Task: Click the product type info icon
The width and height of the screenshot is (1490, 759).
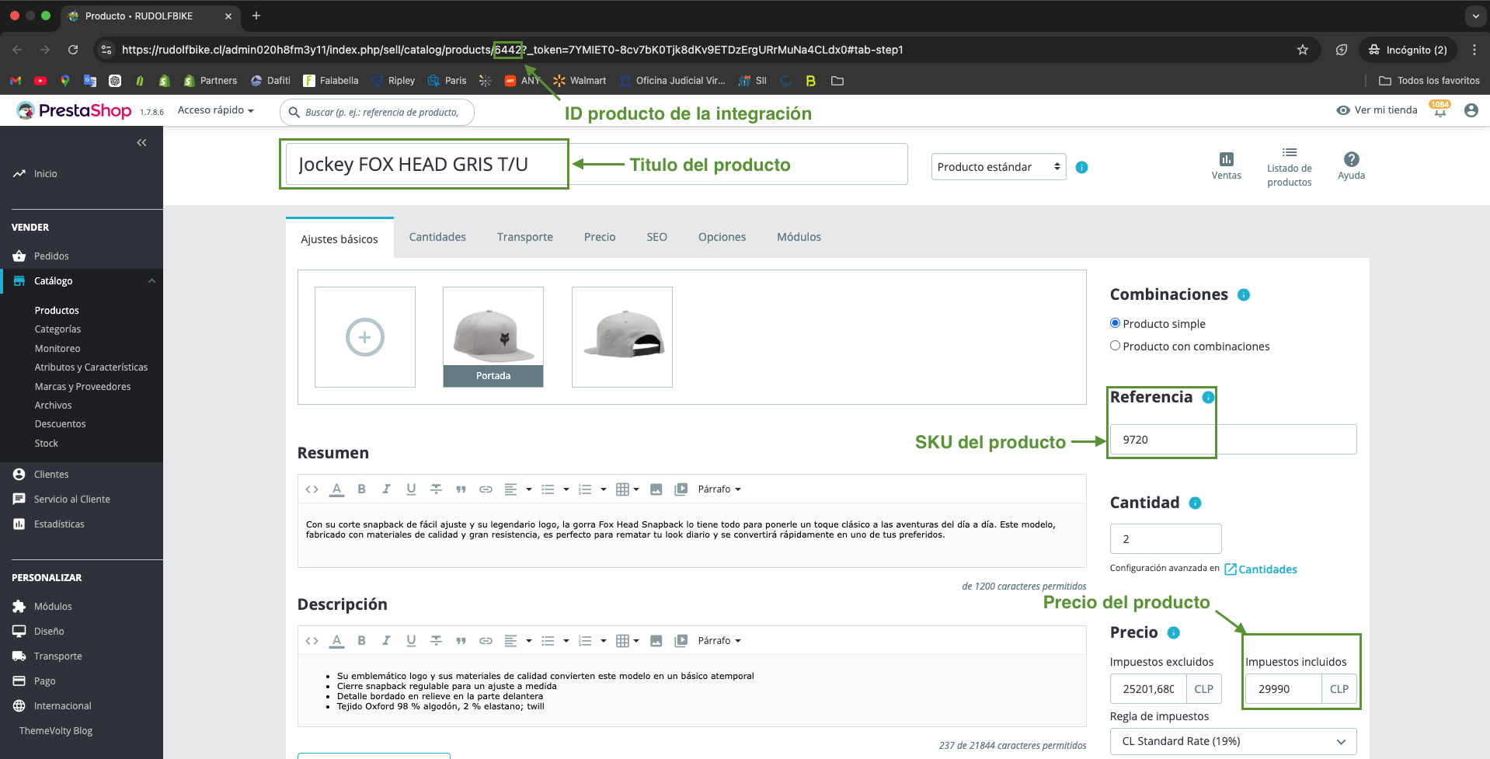Action: (x=1081, y=167)
